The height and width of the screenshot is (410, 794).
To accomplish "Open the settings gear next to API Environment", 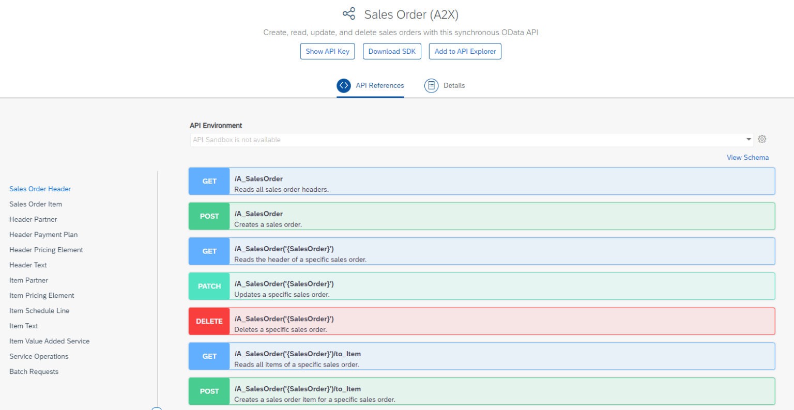I will [762, 139].
